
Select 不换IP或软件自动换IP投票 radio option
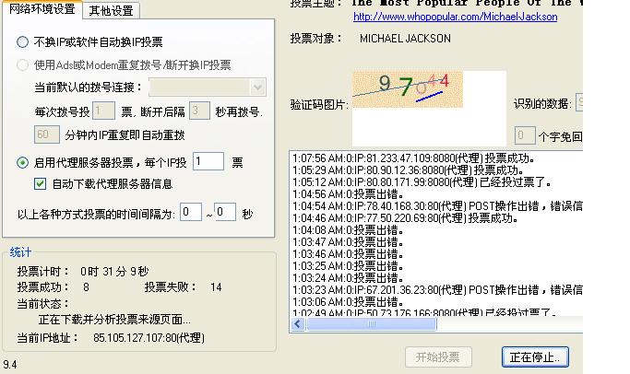[x=23, y=42]
